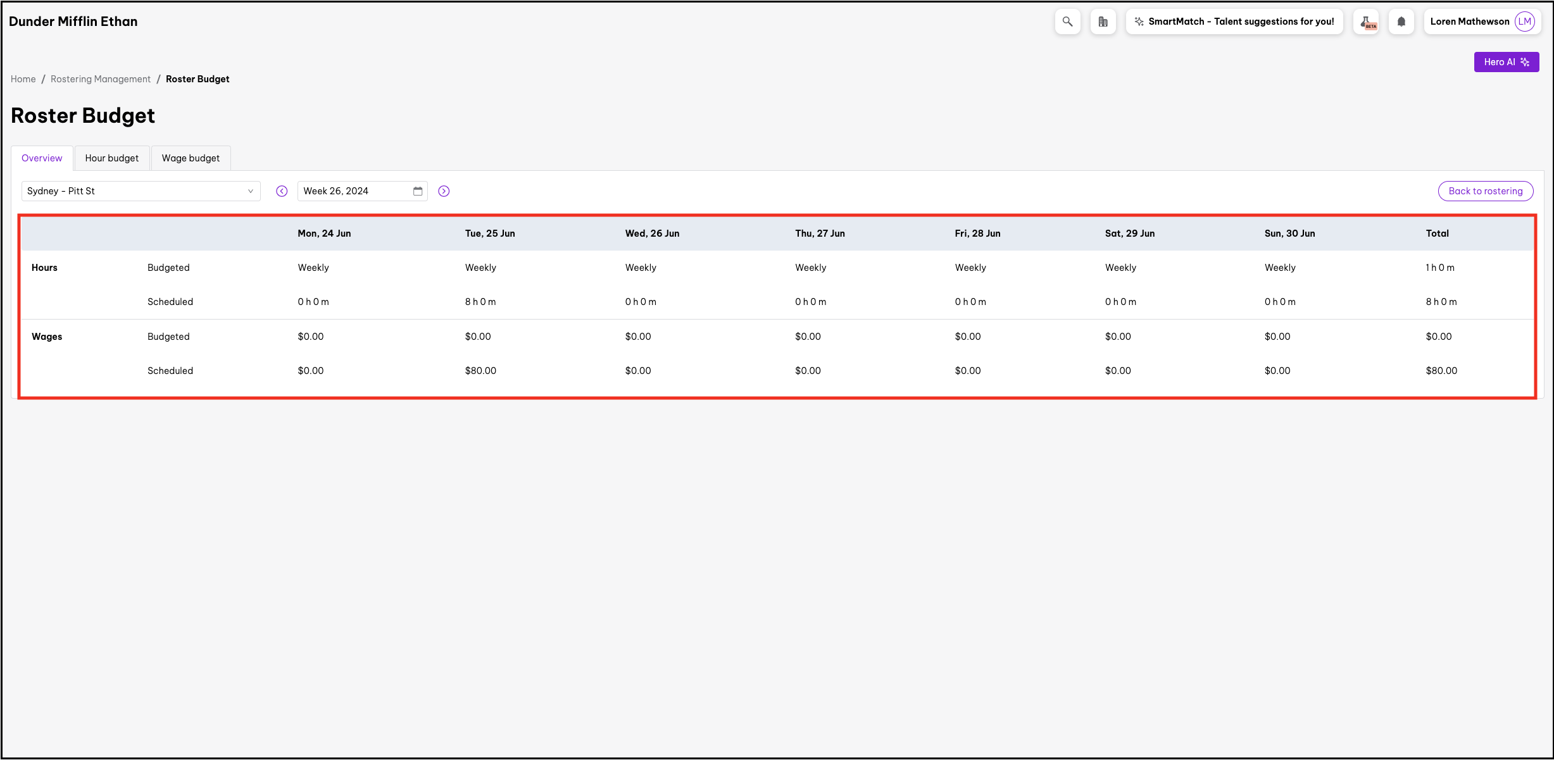Expand the Sydney - Pitt St dropdown

pyautogui.click(x=141, y=191)
